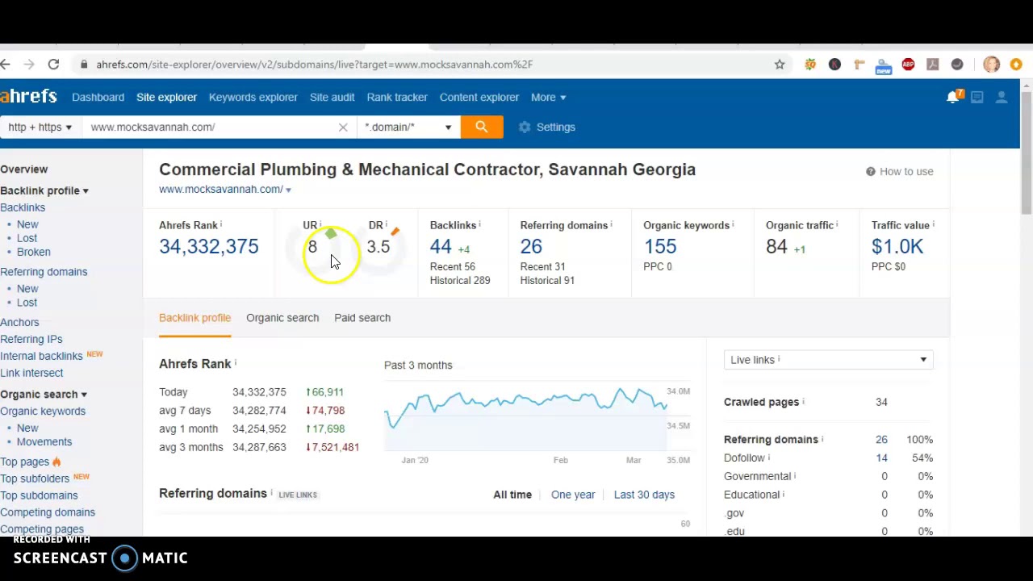Collapse the Backlink profile sidebar section
This screenshot has height=581, width=1033.
click(x=44, y=190)
